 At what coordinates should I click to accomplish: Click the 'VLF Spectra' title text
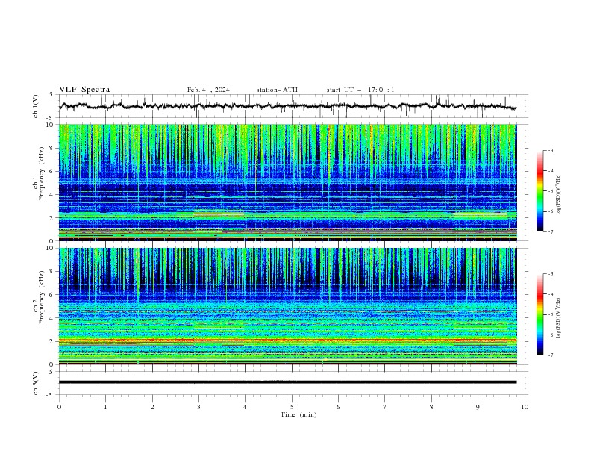click(84, 90)
